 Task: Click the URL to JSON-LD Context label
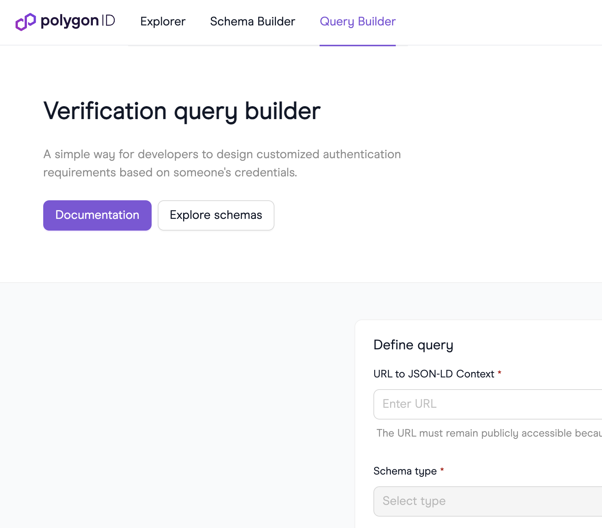[x=434, y=374]
